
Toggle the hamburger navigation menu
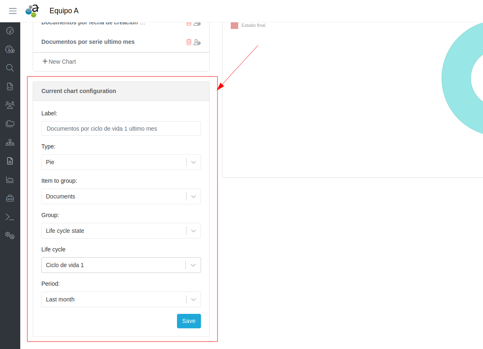(13, 11)
